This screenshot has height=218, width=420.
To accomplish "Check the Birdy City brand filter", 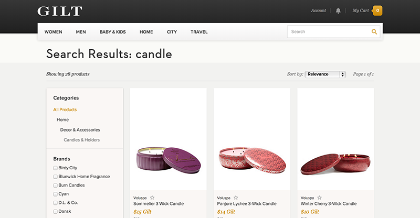I will (x=55, y=168).
